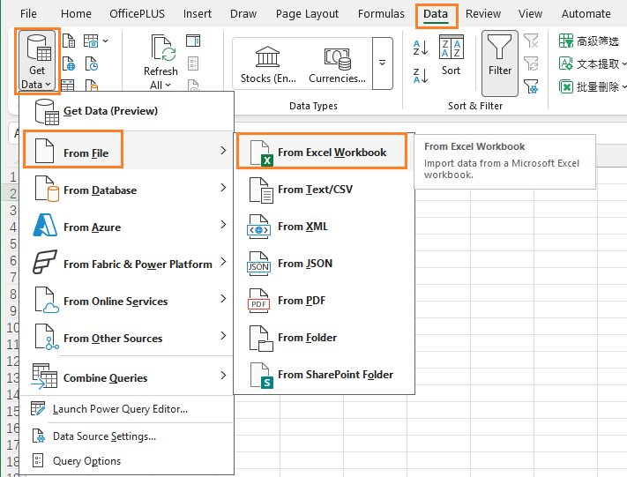Image resolution: width=627 pixels, height=477 pixels.
Task: Switch to the Home tab
Action: coord(76,14)
